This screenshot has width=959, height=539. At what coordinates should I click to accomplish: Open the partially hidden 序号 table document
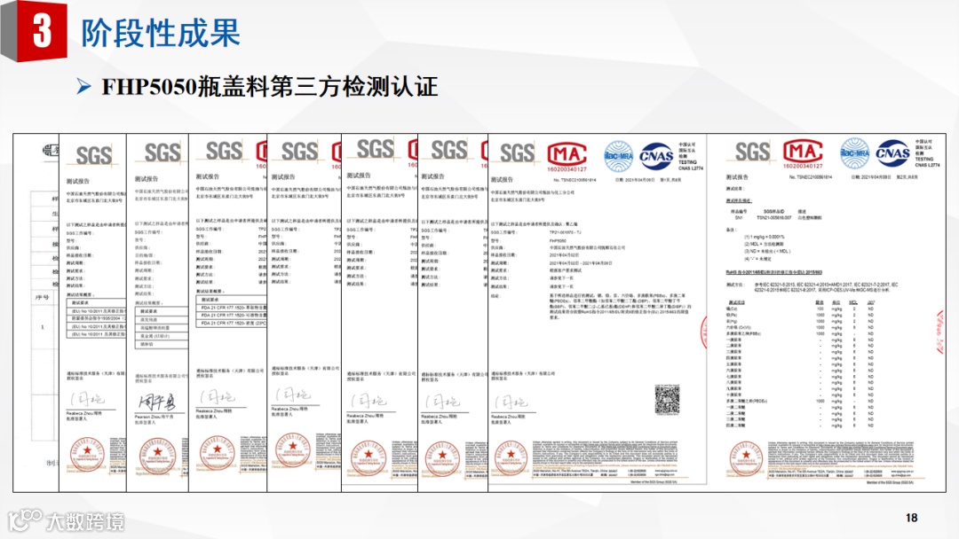(36, 313)
